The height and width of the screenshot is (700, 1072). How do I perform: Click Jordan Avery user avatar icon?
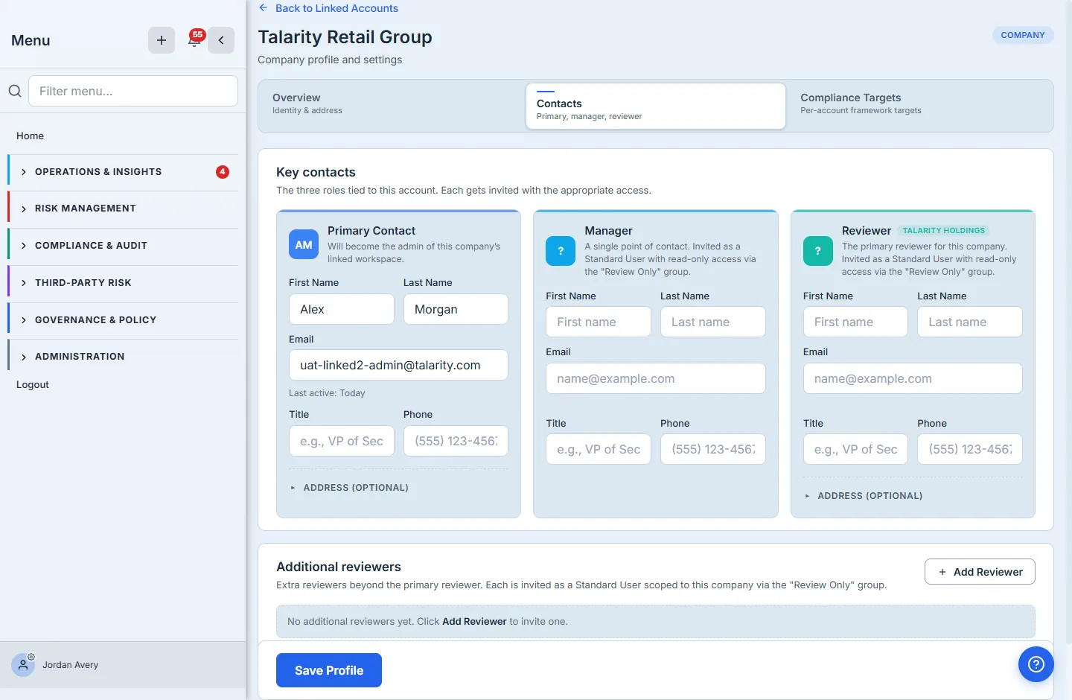pyautogui.click(x=23, y=665)
